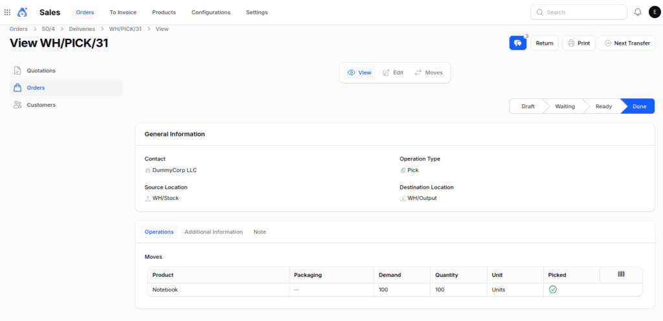The width and height of the screenshot is (663, 321).
Task: Open the To Invoice menu
Action: pyautogui.click(x=123, y=12)
